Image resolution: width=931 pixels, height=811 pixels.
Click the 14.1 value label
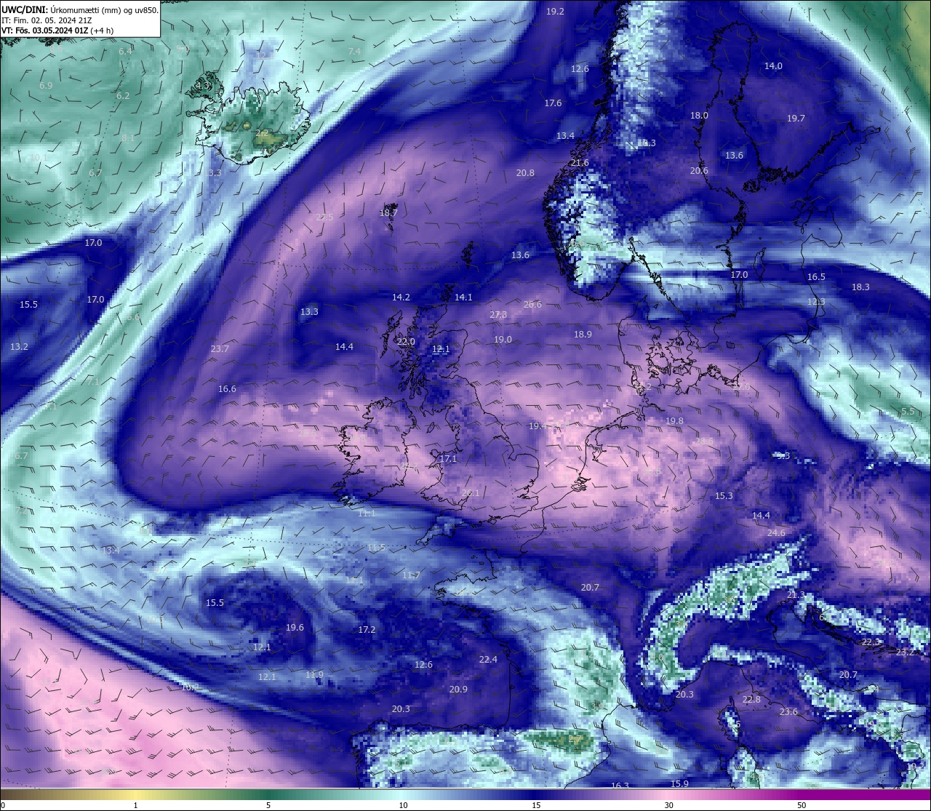click(x=463, y=297)
